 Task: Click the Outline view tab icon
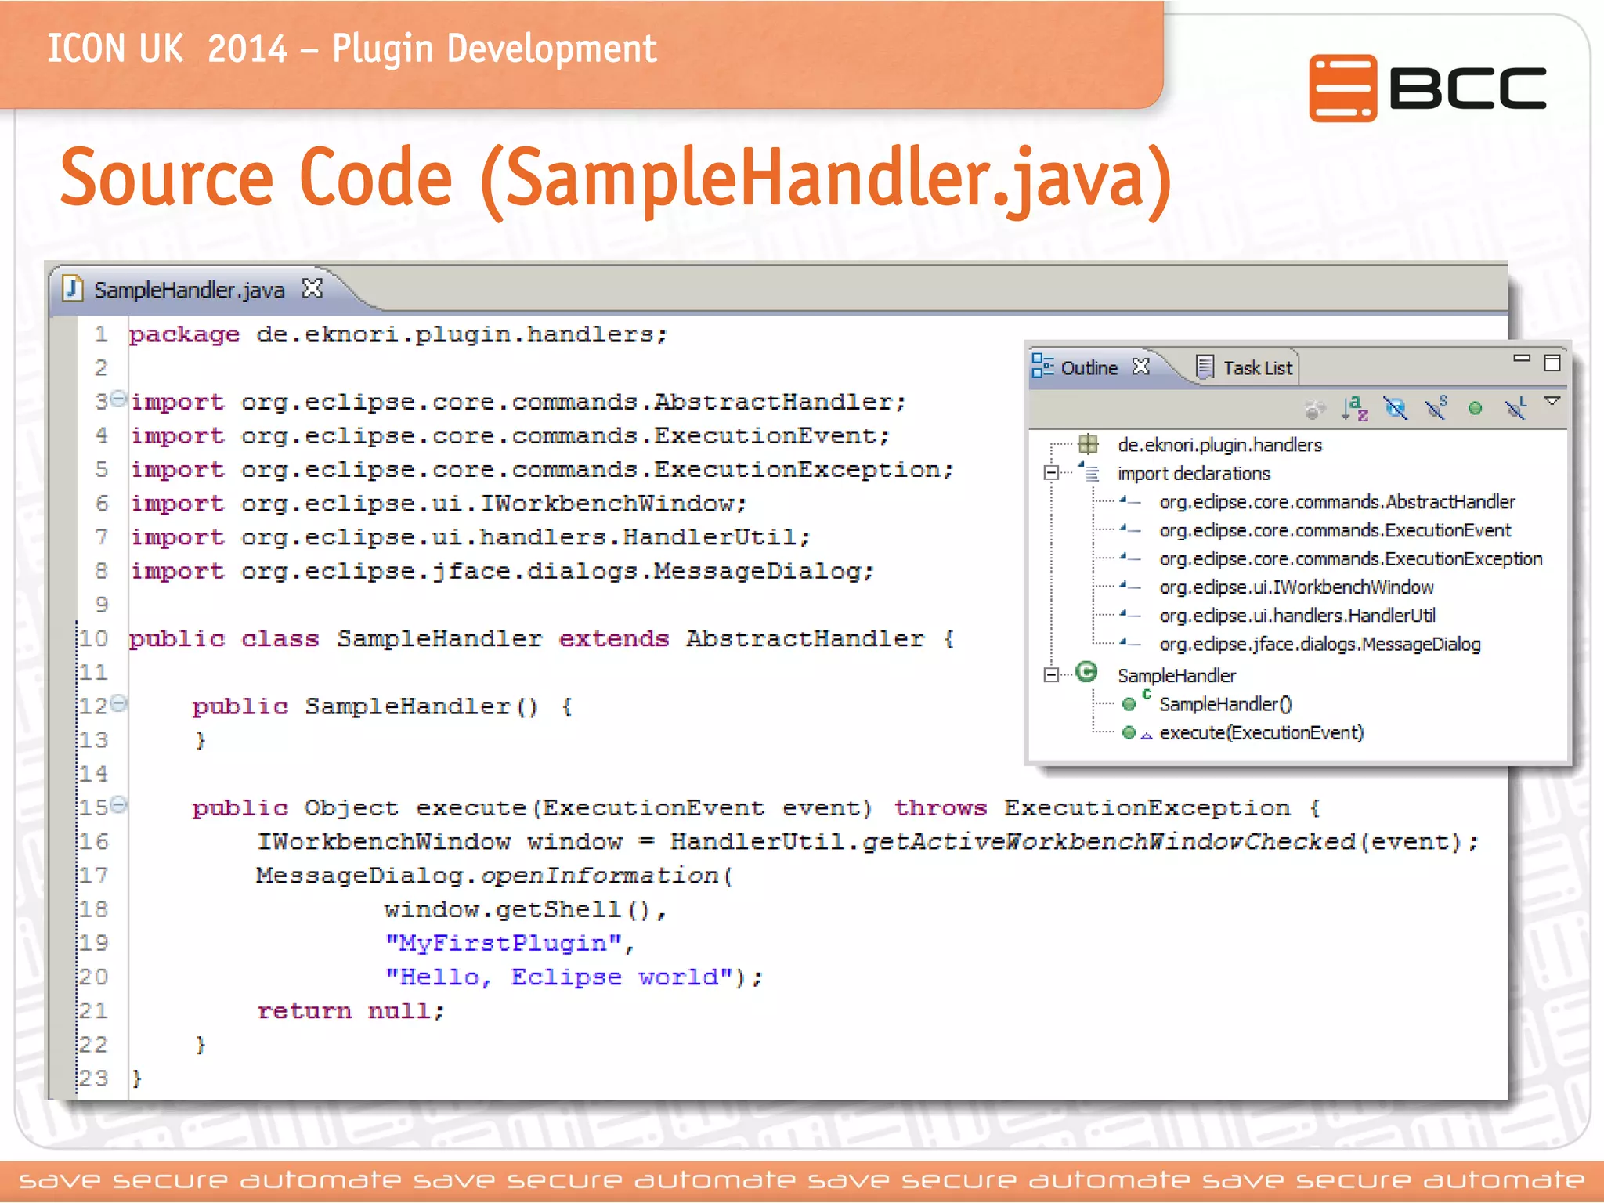1042,366
